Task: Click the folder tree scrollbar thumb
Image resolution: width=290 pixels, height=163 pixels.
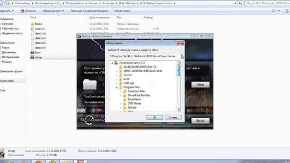Action: pos(178,71)
